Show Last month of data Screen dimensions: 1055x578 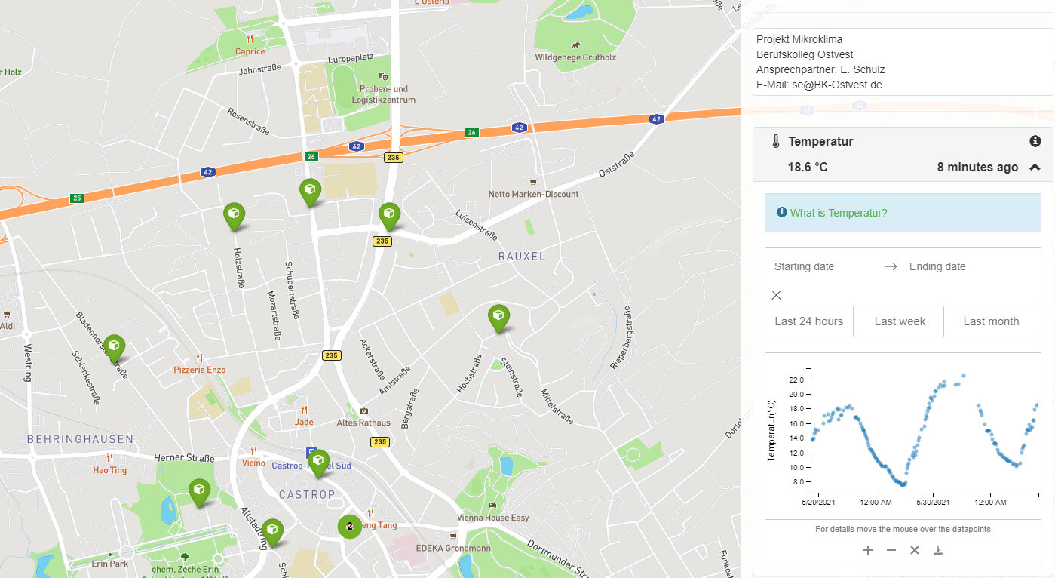click(x=992, y=321)
